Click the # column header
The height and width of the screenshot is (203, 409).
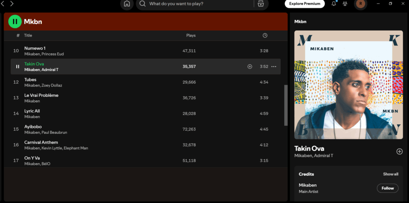(x=18, y=35)
